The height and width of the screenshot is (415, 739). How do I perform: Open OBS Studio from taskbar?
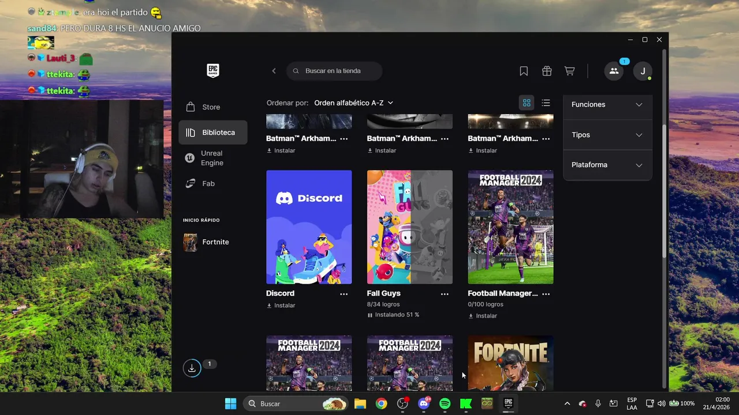point(403,403)
